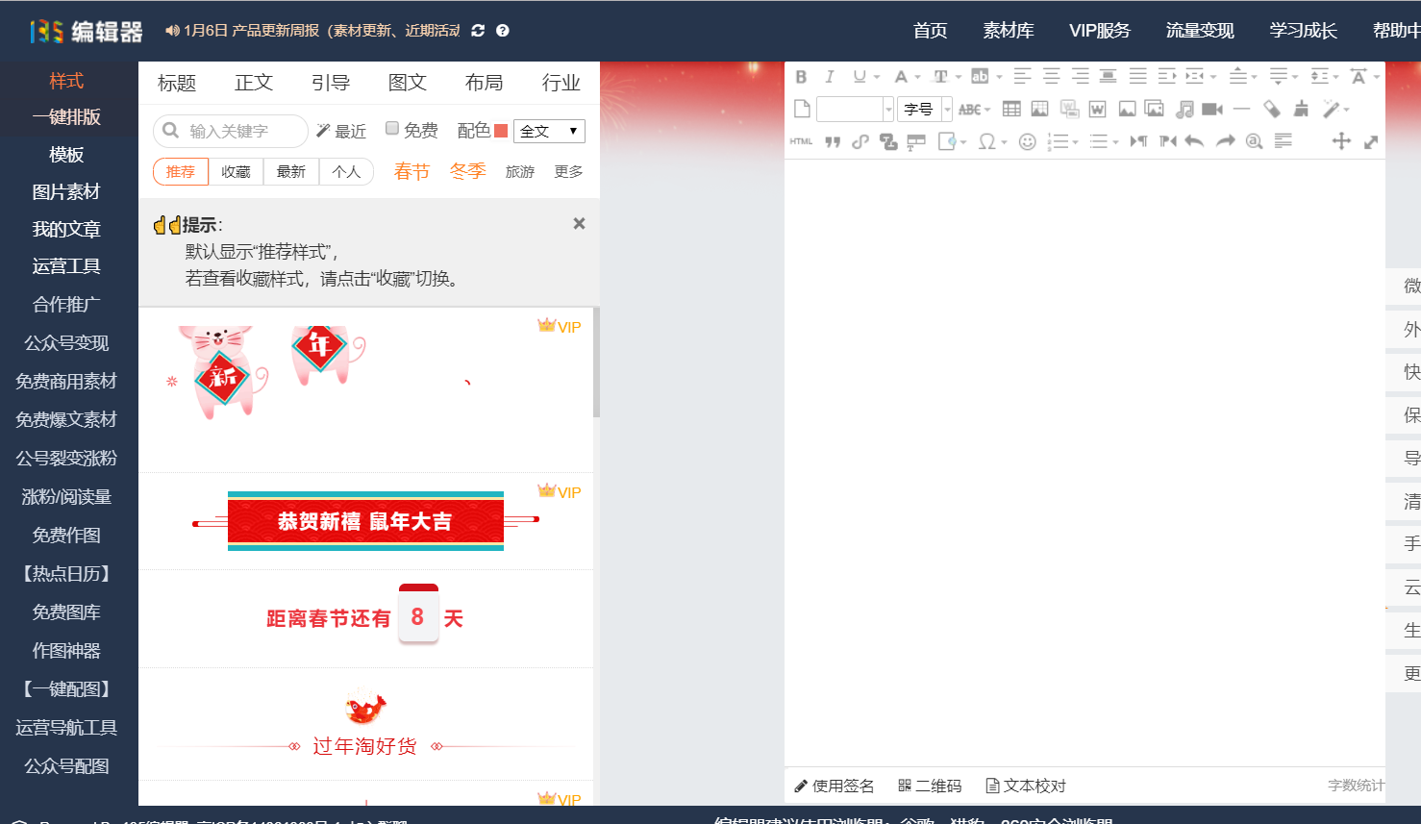1421x824 pixels.
Task: Toggle bold formatting in the editor toolbar
Action: click(x=803, y=79)
